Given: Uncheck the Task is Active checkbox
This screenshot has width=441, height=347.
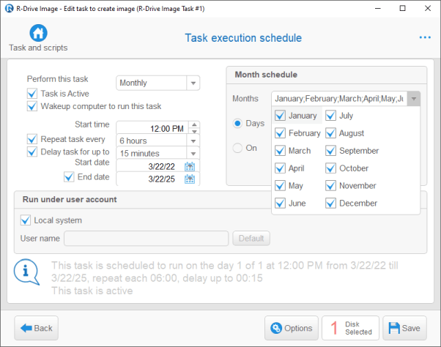Looking at the screenshot, I should pos(32,93).
